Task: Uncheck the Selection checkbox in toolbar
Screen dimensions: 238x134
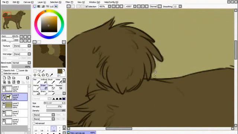Action: click(x=87, y=7)
